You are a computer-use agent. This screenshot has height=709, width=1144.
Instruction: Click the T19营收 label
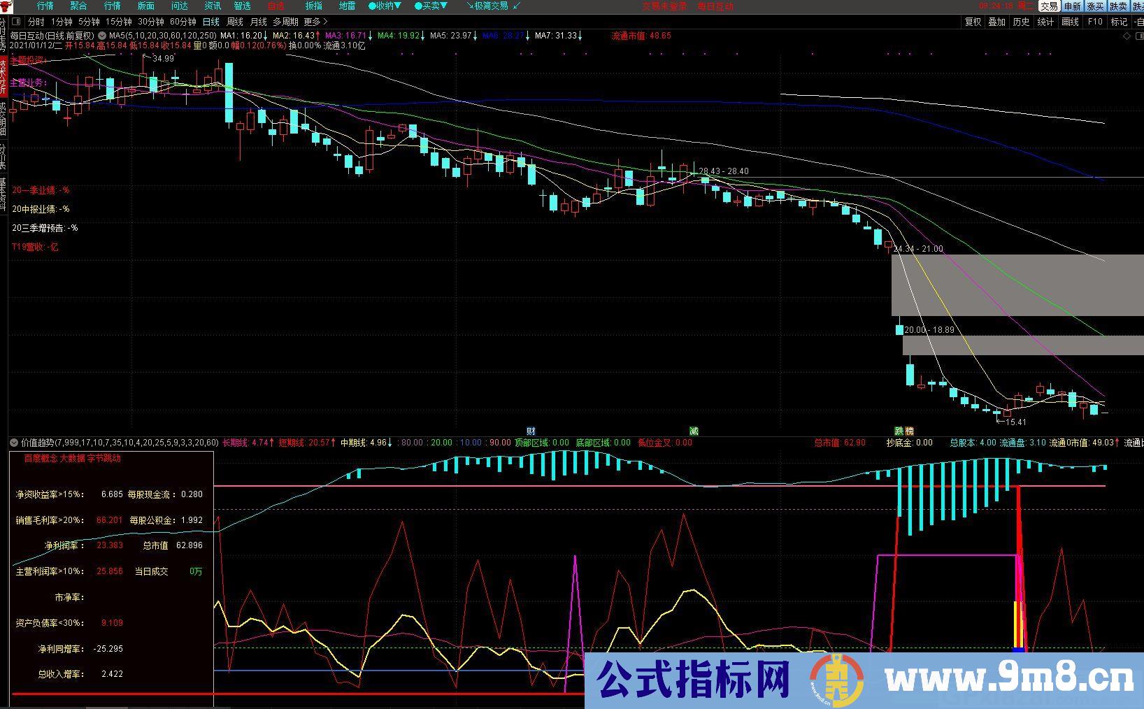[x=35, y=247]
